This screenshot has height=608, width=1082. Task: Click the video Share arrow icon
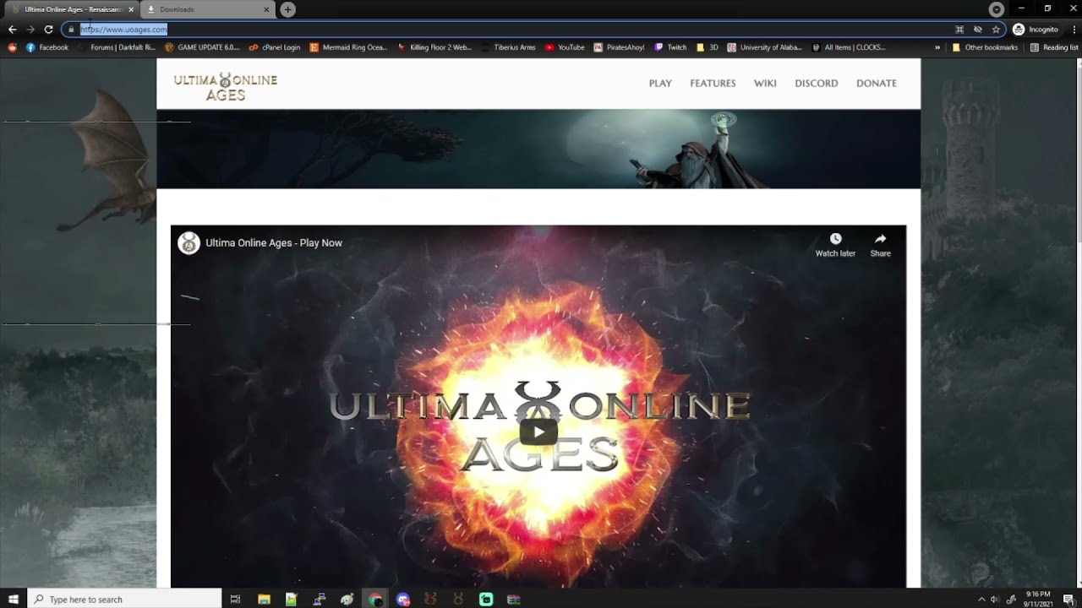880,239
